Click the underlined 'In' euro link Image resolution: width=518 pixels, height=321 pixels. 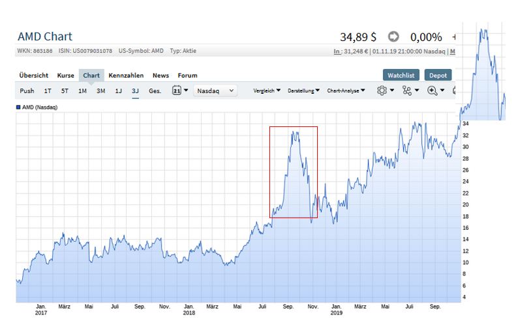(x=337, y=51)
